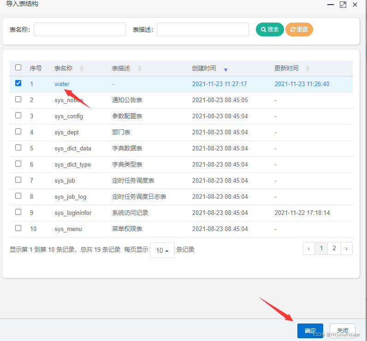Click table name sys_job_log
367x341 pixels.
pos(71,197)
